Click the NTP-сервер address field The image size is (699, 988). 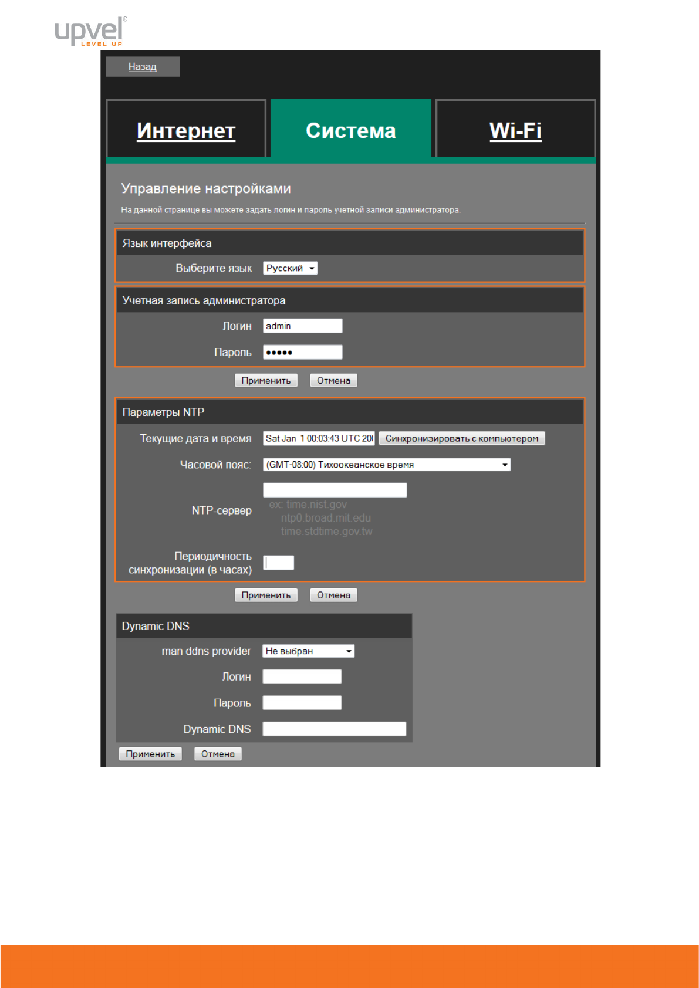[335, 490]
